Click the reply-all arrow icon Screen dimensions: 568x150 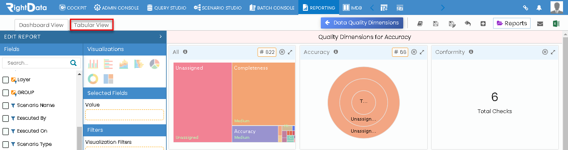468,24
